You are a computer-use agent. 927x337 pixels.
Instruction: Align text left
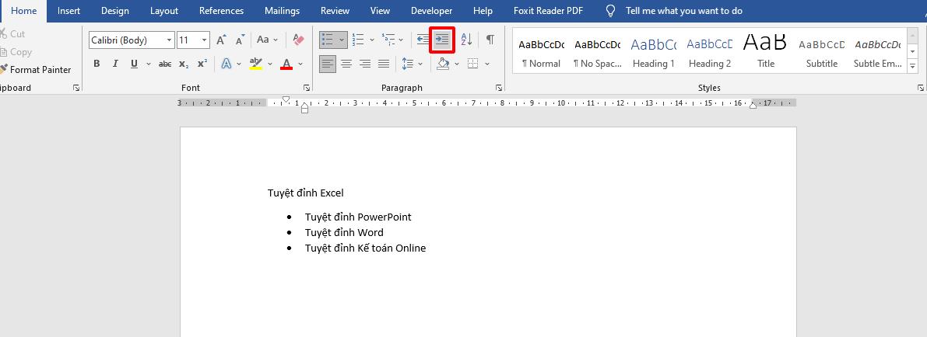328,64
